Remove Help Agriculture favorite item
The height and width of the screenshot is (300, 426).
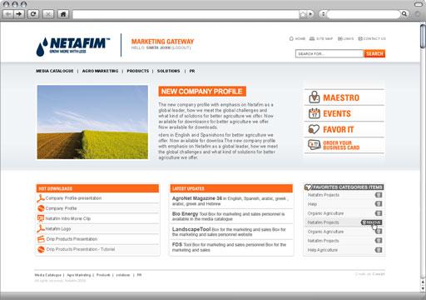pos(379,250)
